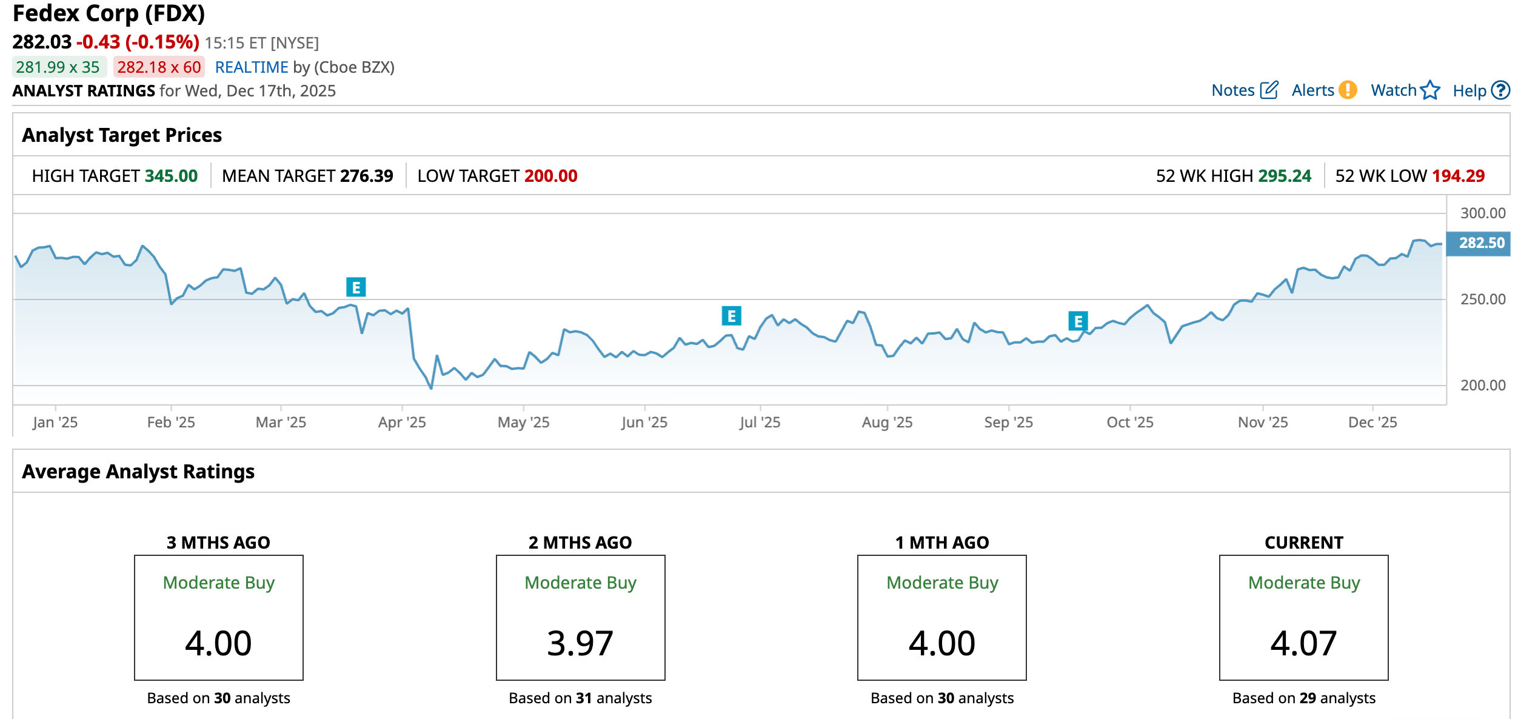
Task: Click the June earnings E marker
Action: point(731,316)
